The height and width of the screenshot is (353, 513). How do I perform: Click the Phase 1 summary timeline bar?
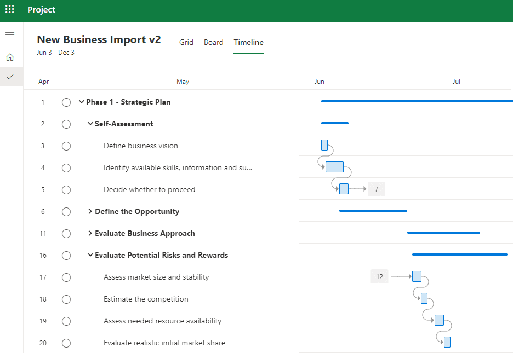(417, 101)
